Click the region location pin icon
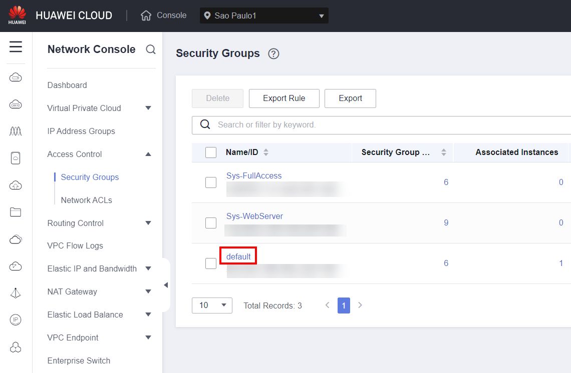Image resolution: width=571 pixels, height=373 pixels. coord(207,15)
